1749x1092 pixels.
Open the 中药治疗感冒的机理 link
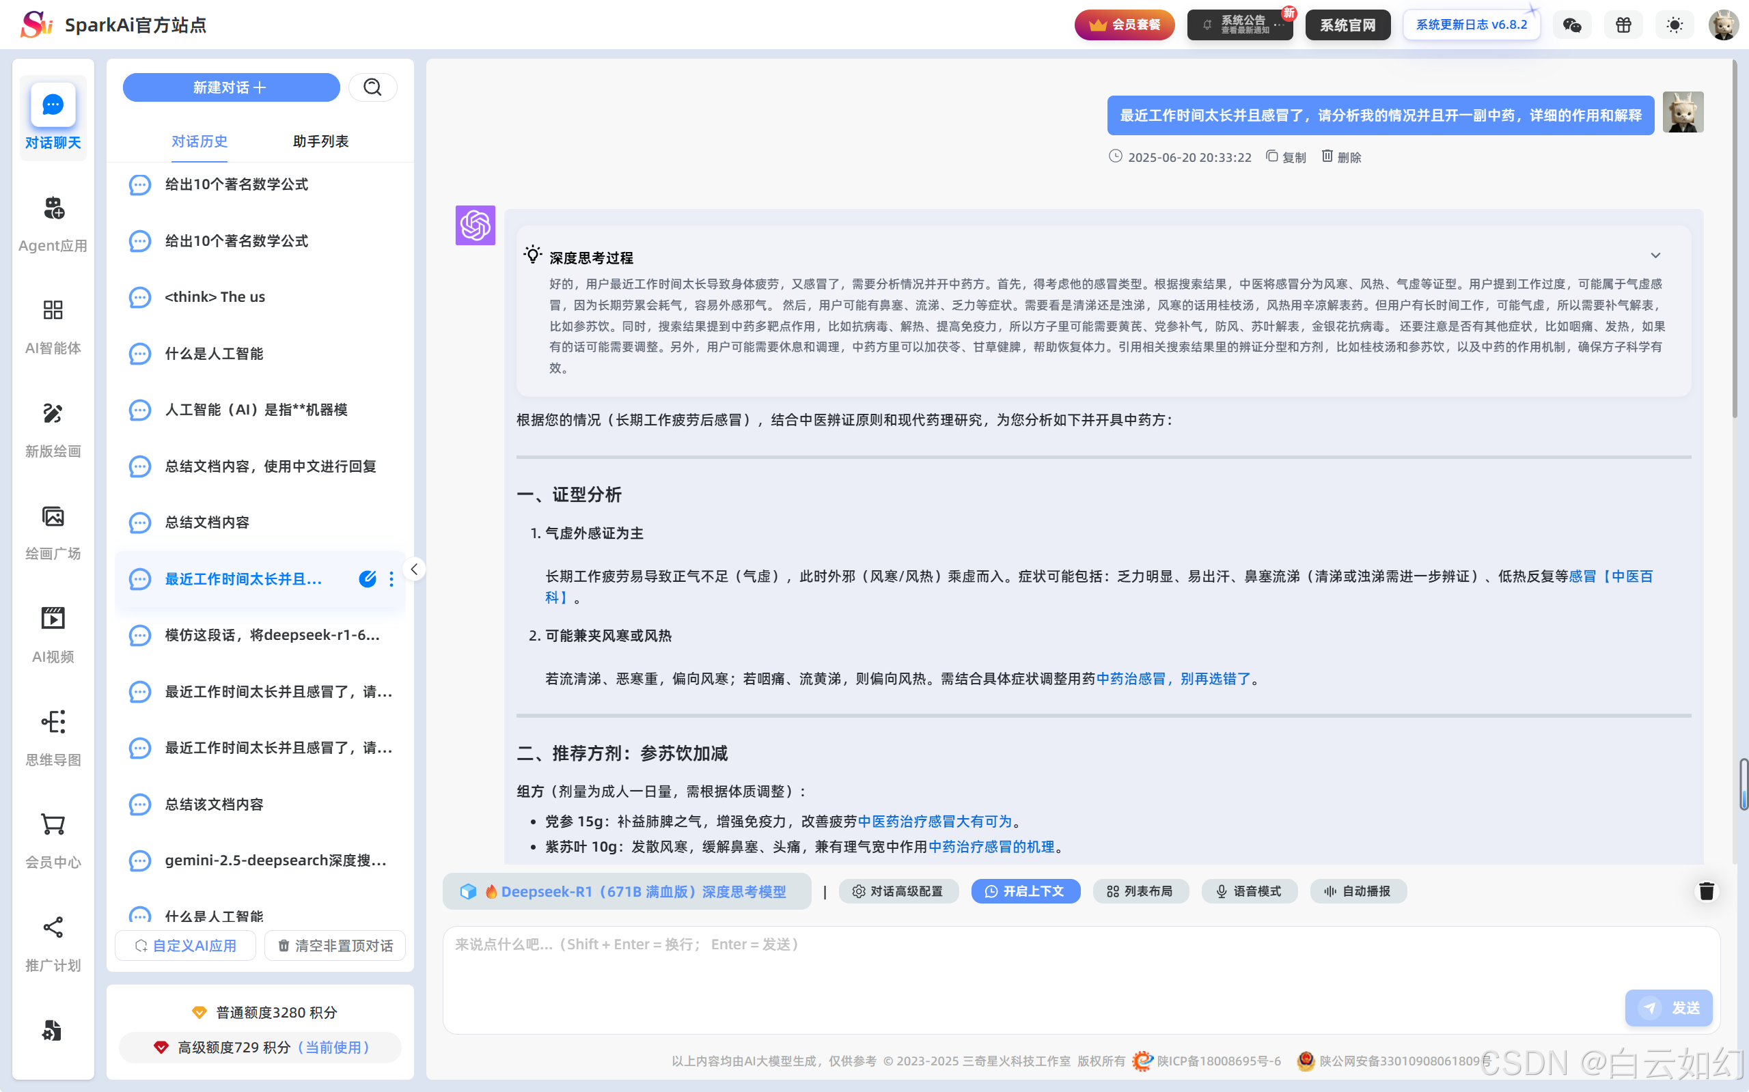pyautogui.click(x=991, y=846)
